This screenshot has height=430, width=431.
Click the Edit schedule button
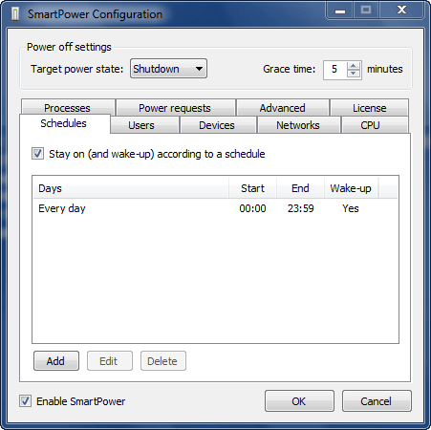[110, 361]
